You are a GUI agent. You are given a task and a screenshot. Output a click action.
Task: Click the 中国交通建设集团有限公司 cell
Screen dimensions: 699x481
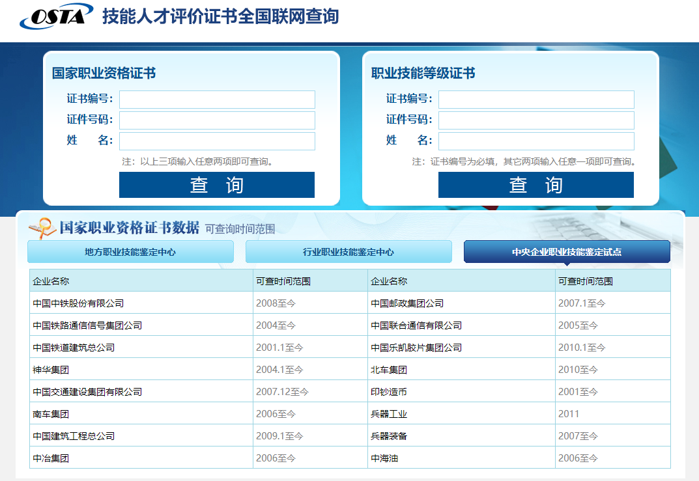(x=141, y=392)
